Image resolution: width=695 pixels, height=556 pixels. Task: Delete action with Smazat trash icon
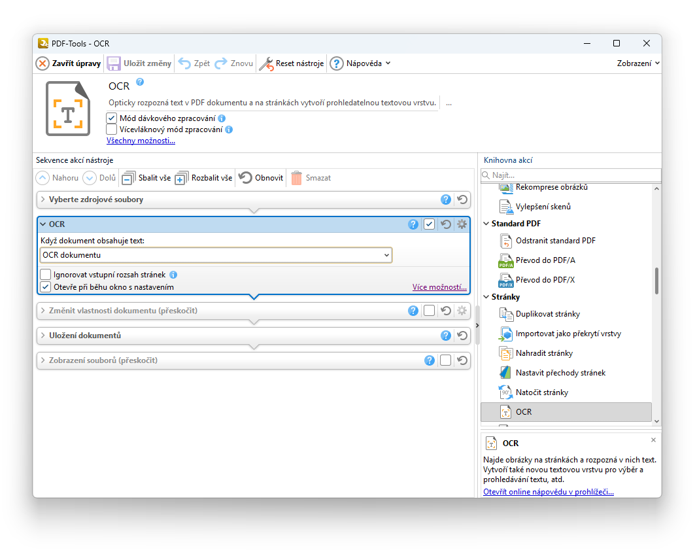point(297,178)
